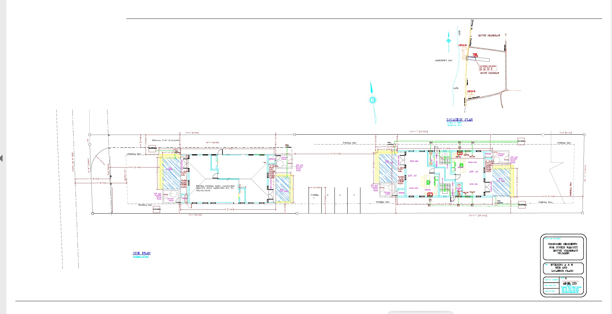Click the SITE PLAN heading

click(x=141, y=253)
